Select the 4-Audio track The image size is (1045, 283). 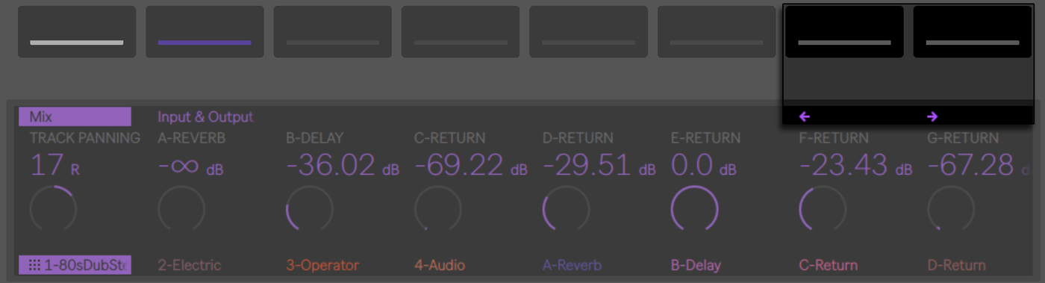pos(440,265)
